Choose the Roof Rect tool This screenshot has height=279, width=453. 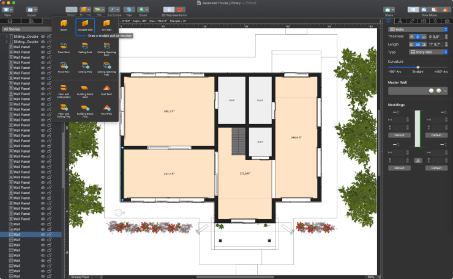pyautogui.click(x=107, y=90)
